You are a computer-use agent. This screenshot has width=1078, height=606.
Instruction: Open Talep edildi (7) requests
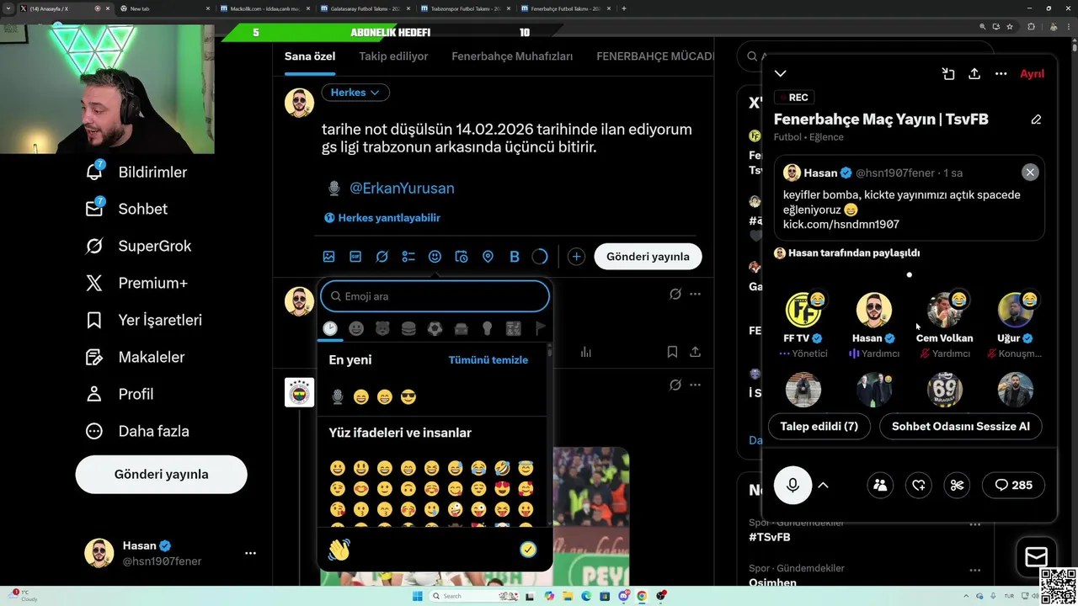coord(819,427)
